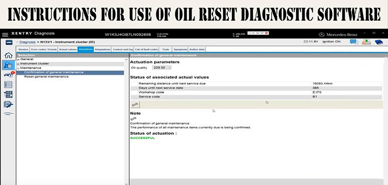Open the chat bubble support icon
The image size is (388, 185).
[x=354, y=42]
